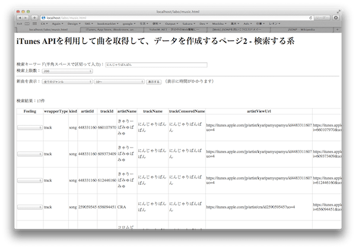Click the 検索キーワード search keyword field

coord(156,65)
